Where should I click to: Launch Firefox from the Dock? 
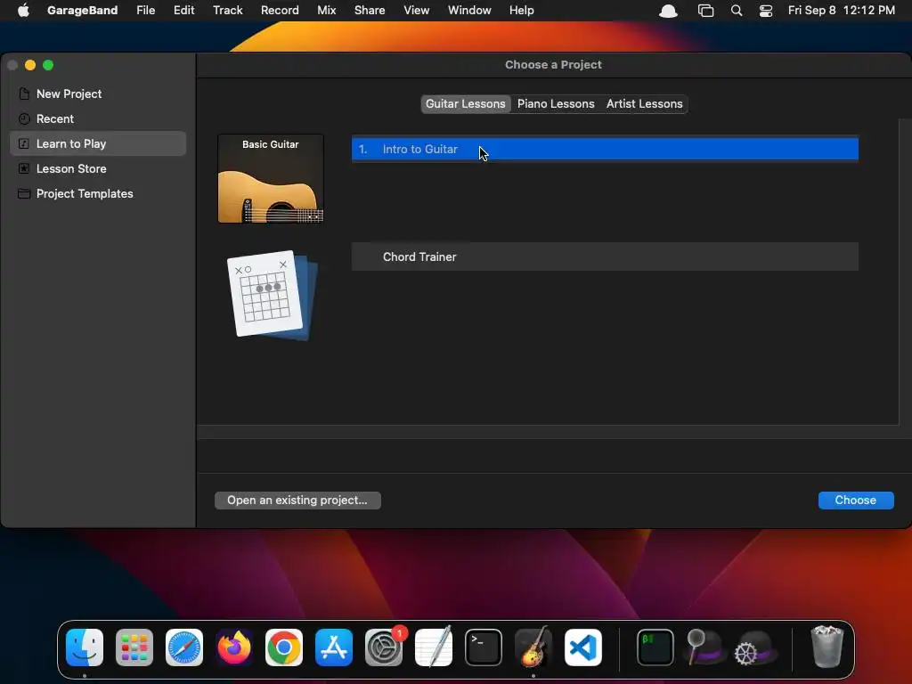click(234, 647)
